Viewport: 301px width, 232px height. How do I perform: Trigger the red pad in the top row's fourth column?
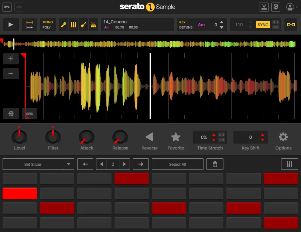coord(132,178)
